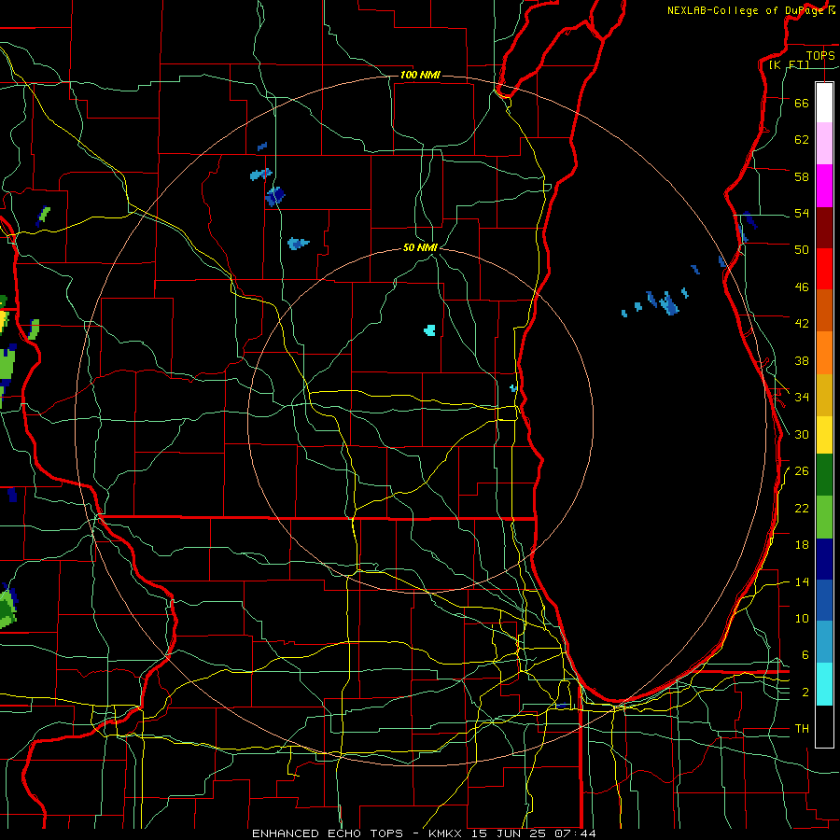Select the dark maroon legend swatch

pos(824,229)
